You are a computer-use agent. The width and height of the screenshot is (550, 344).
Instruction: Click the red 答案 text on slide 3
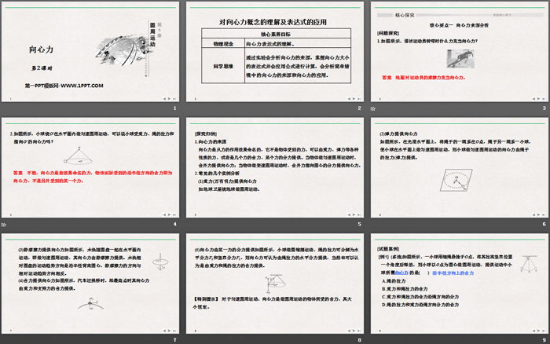click(387, 79)
